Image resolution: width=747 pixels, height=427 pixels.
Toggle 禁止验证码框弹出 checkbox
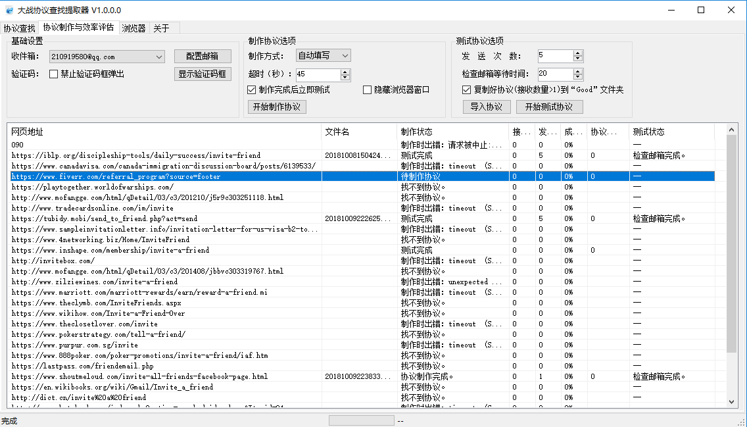point(54,74)
